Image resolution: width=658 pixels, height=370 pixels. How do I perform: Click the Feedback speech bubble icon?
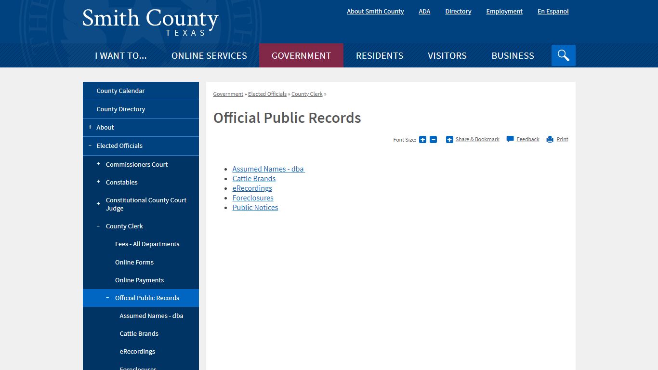510,139
